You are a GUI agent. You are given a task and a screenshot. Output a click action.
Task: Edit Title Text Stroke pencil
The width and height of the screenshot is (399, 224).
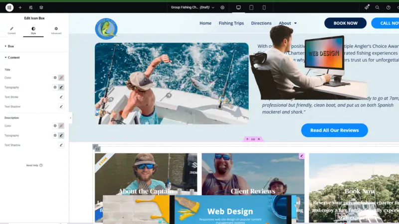[x=61, y=97]
